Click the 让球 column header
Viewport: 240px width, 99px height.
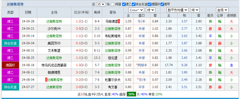(x=220, y=15)
